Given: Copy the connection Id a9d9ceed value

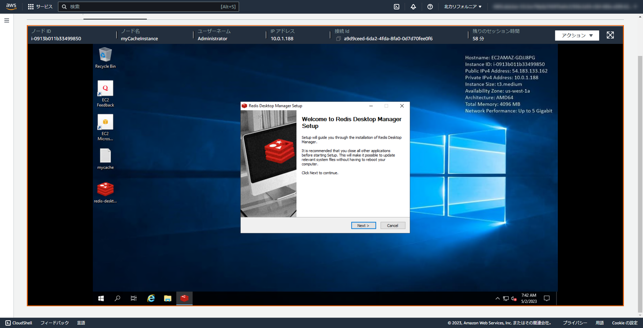Looking at the screenshot, I should tap(339, 39).
